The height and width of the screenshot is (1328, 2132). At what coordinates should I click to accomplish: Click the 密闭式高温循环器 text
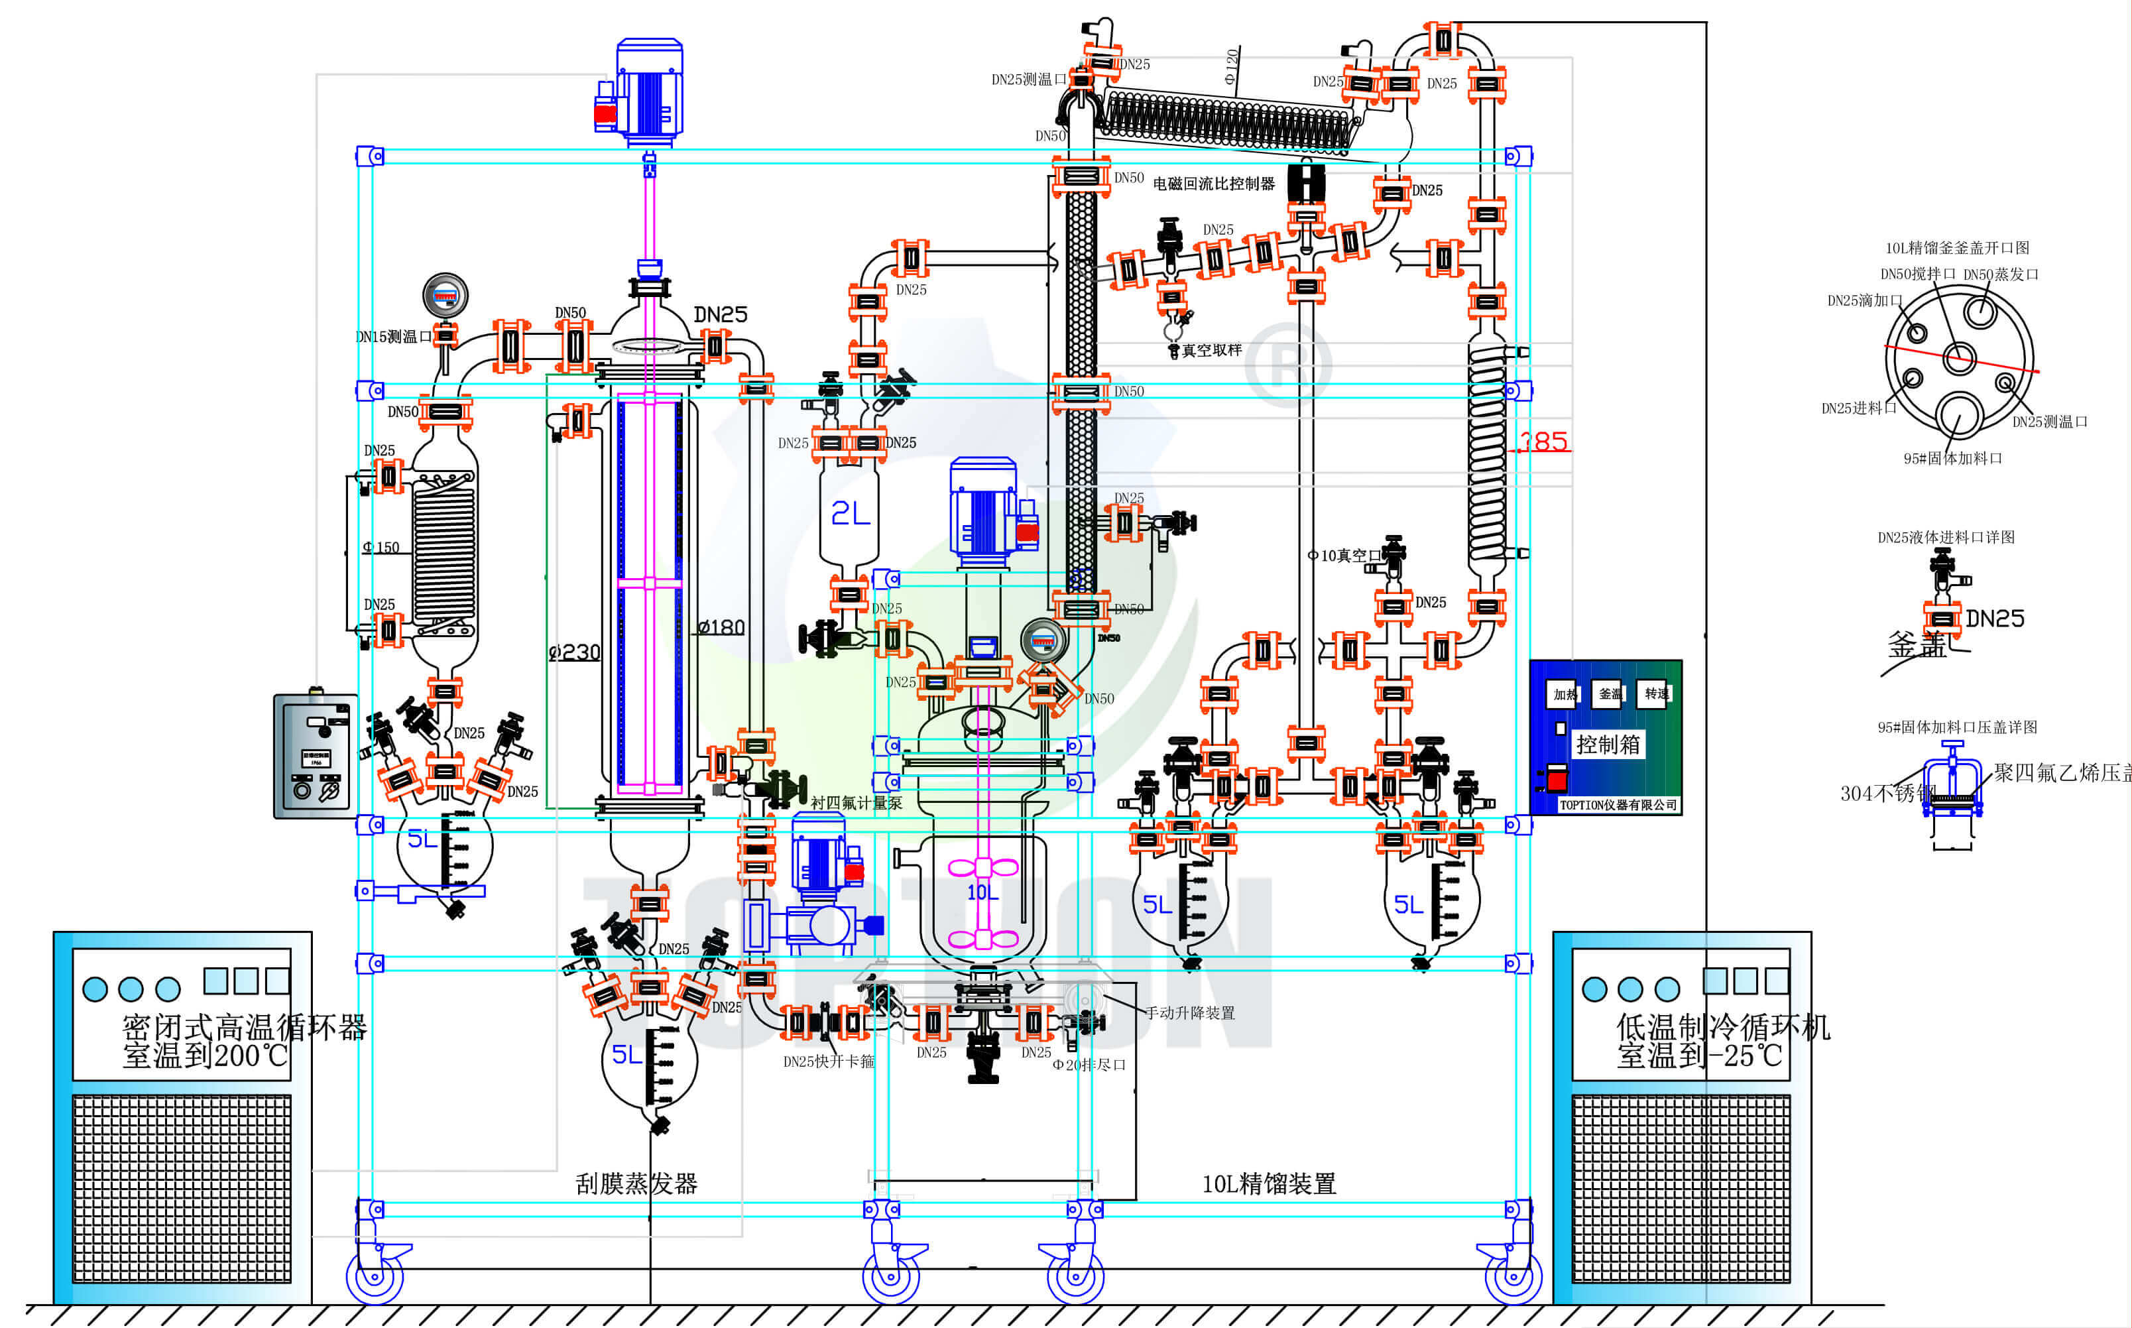pos(244,1027)
